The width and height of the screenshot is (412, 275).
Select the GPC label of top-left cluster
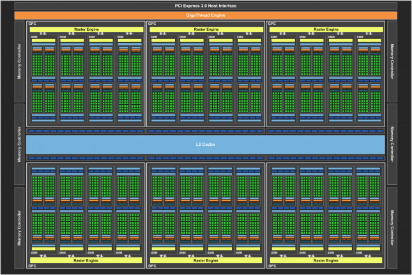point(32,24)
